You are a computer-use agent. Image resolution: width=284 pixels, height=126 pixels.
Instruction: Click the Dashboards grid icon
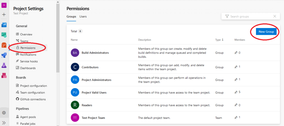[x=17, y=68]
